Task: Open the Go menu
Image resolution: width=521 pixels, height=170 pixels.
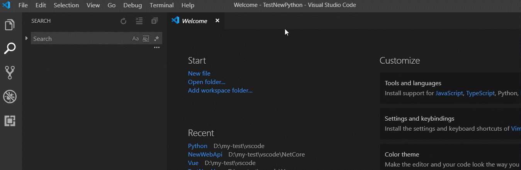Action: (112, 5)
